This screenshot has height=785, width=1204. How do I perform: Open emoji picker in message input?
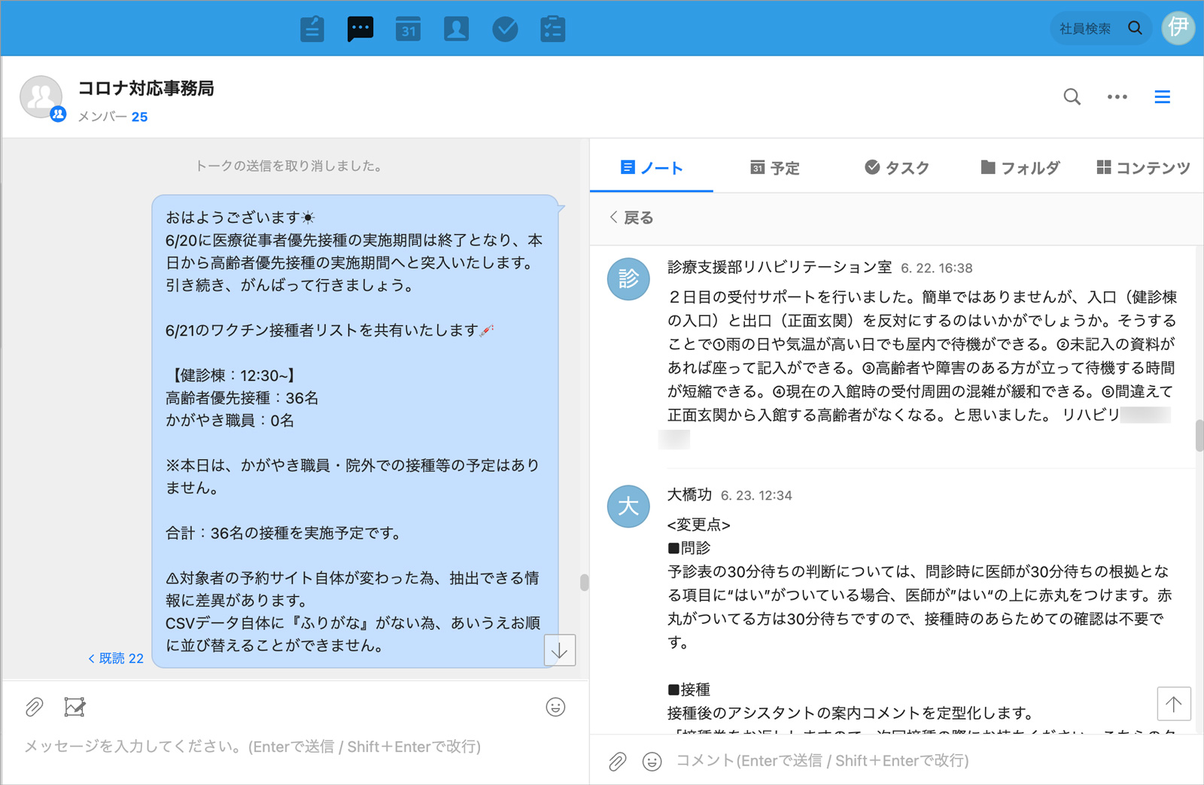[555, 707]
